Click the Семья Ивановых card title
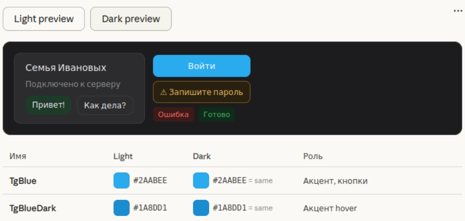Screen dimensions: 465x221 click(66, 68)
